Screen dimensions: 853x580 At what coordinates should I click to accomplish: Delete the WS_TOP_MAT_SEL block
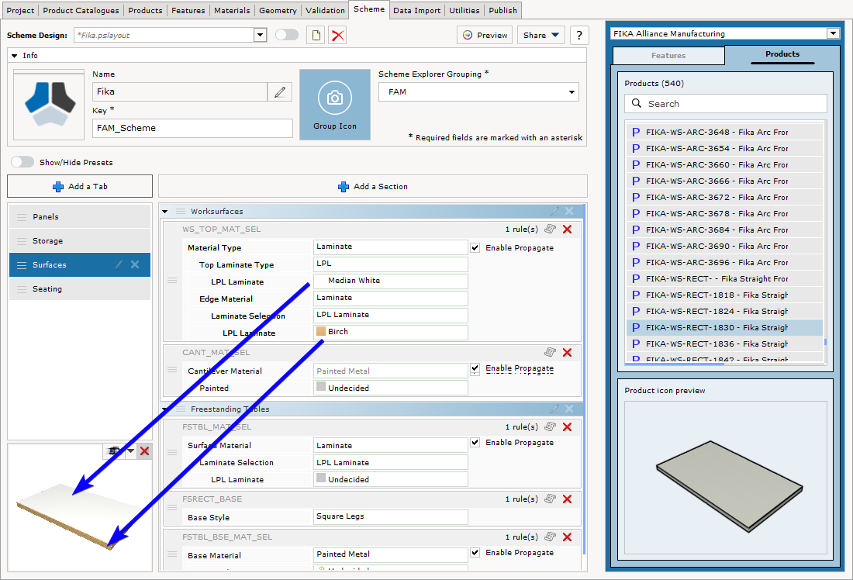(x=567, y=229)
